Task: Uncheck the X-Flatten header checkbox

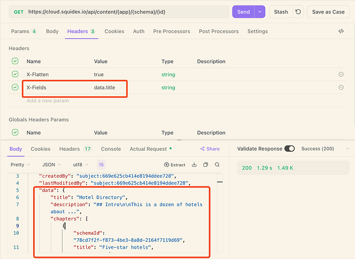Action: 15,74
